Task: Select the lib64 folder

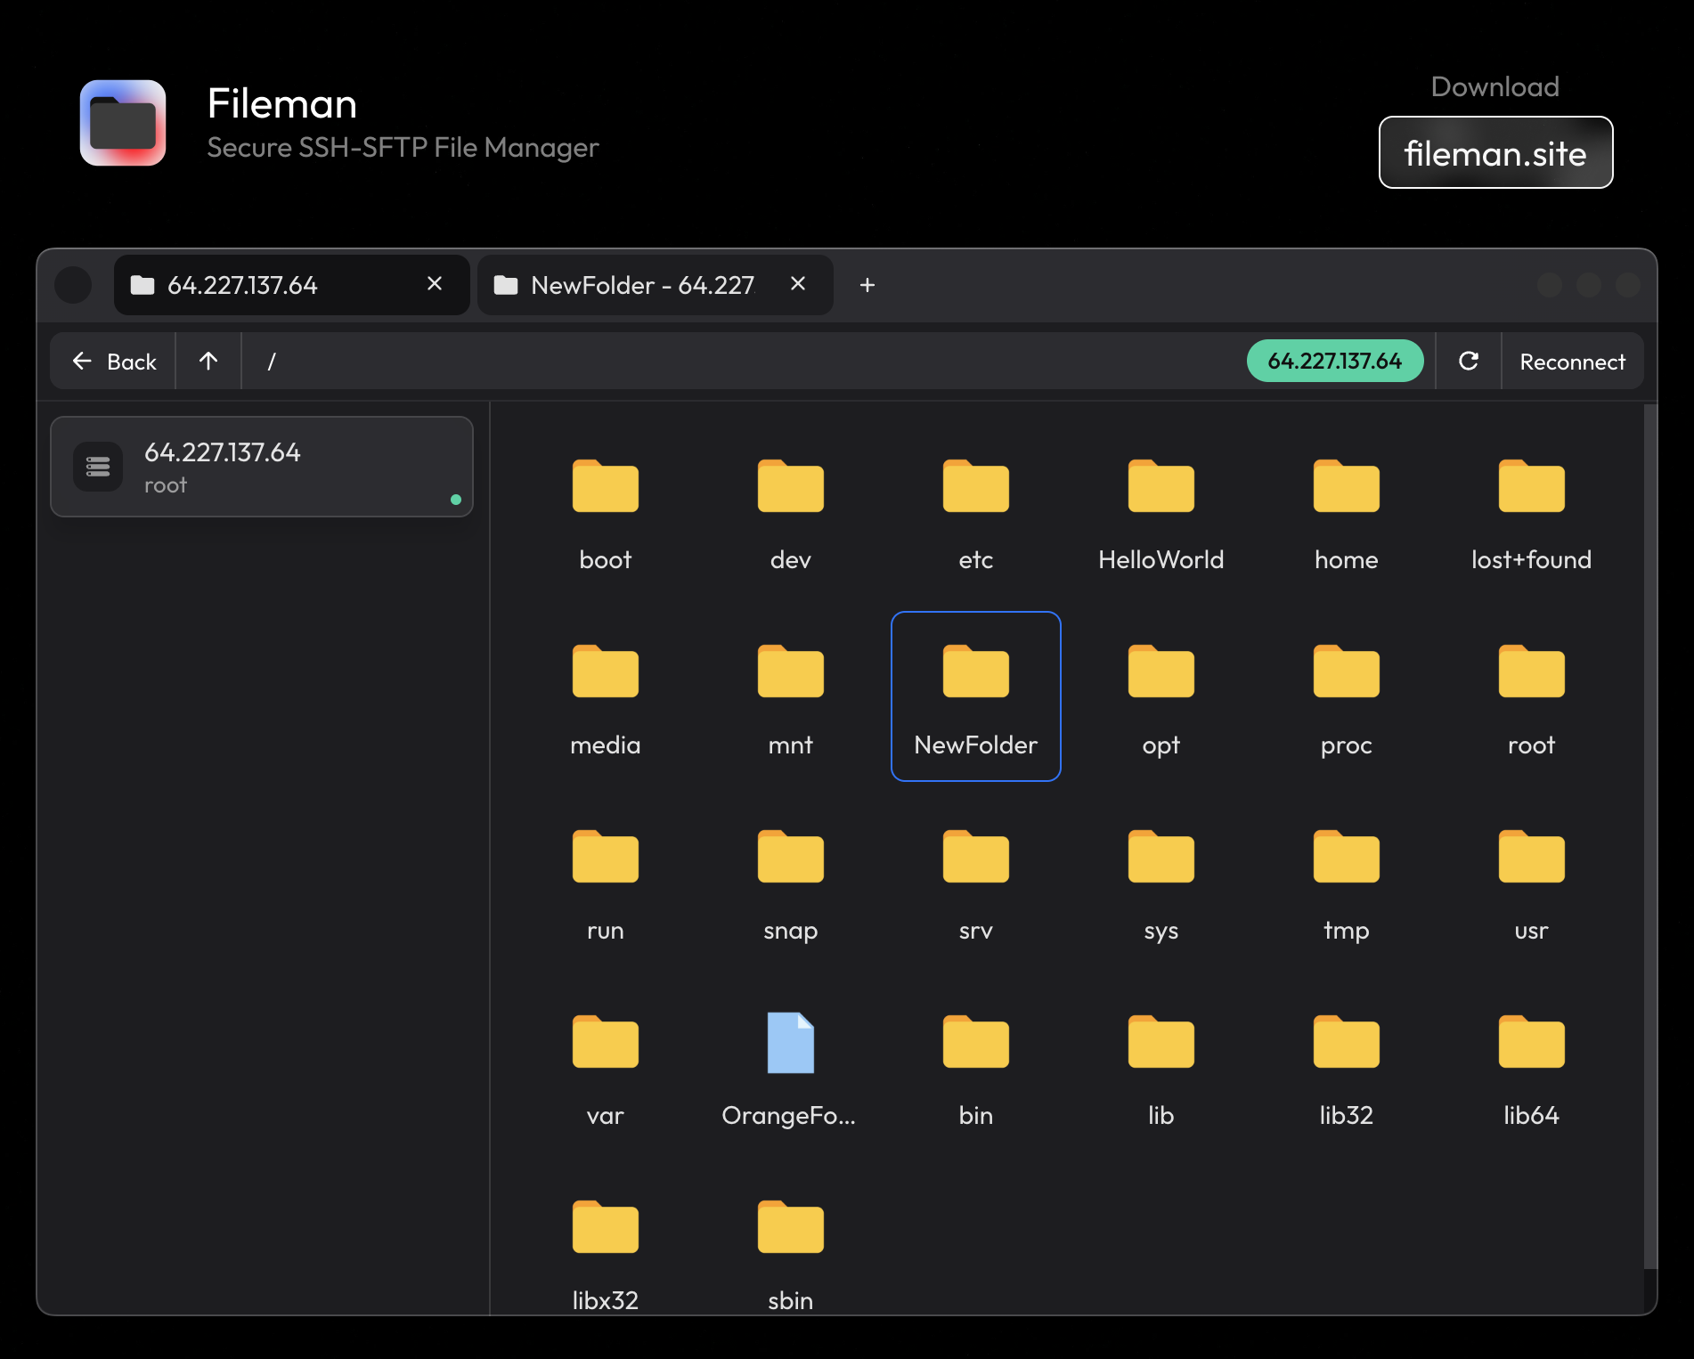Action: pyautogui.click(x=1532, y=1067)
